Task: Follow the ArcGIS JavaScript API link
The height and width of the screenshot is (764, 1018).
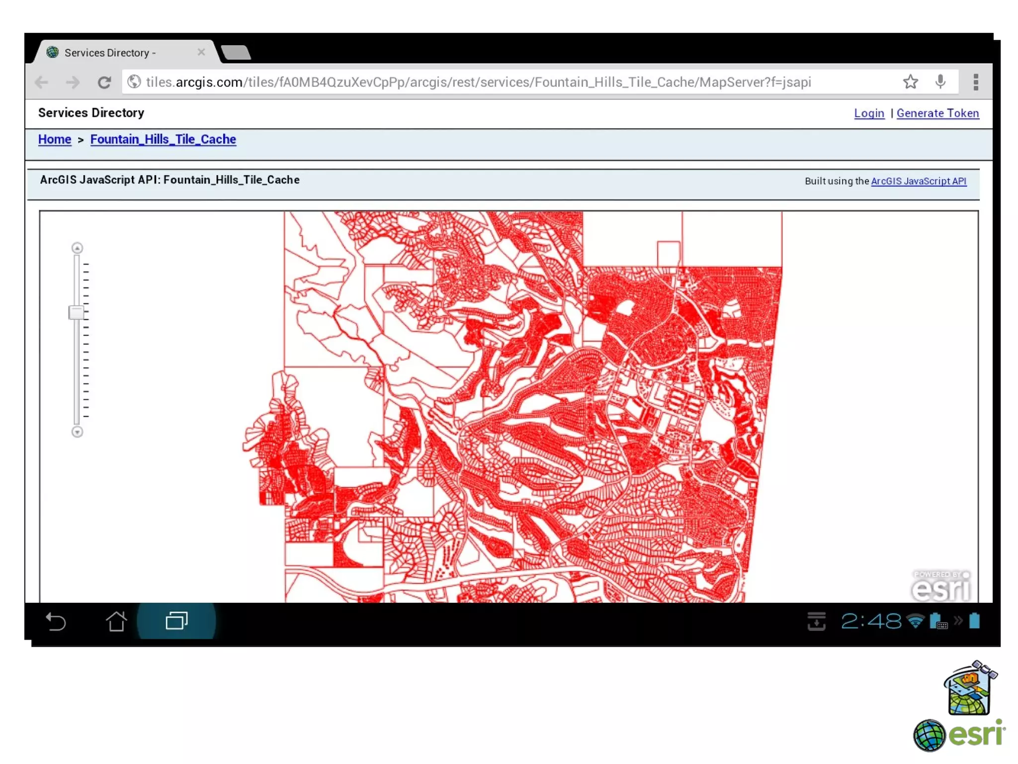Action: 919,181
